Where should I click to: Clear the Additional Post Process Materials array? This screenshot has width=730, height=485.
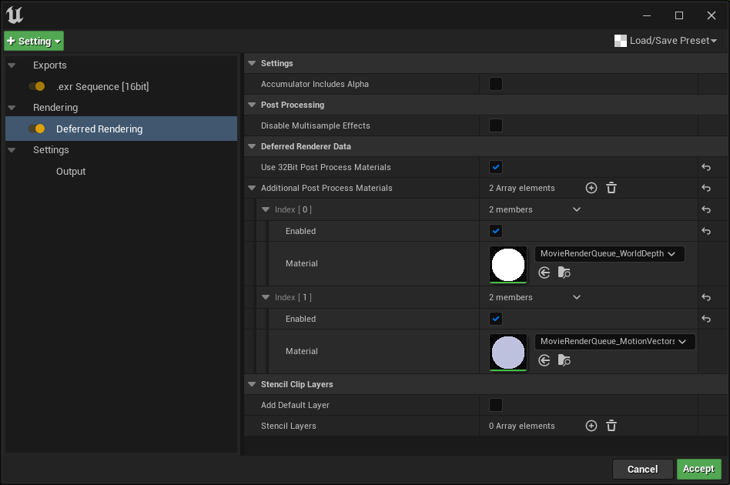(x=611, y=187)
